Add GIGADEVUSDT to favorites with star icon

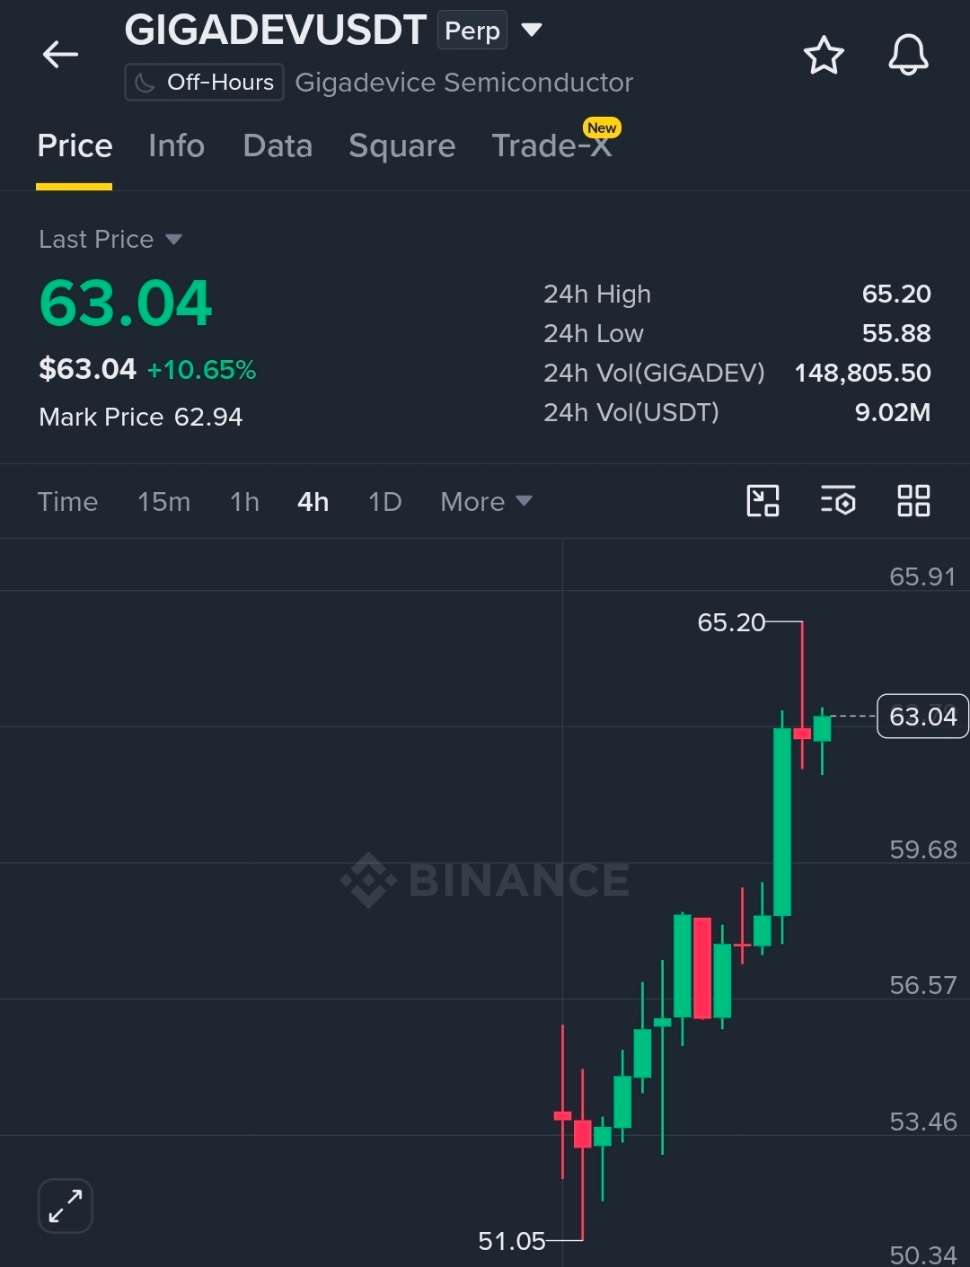(824, 56)
